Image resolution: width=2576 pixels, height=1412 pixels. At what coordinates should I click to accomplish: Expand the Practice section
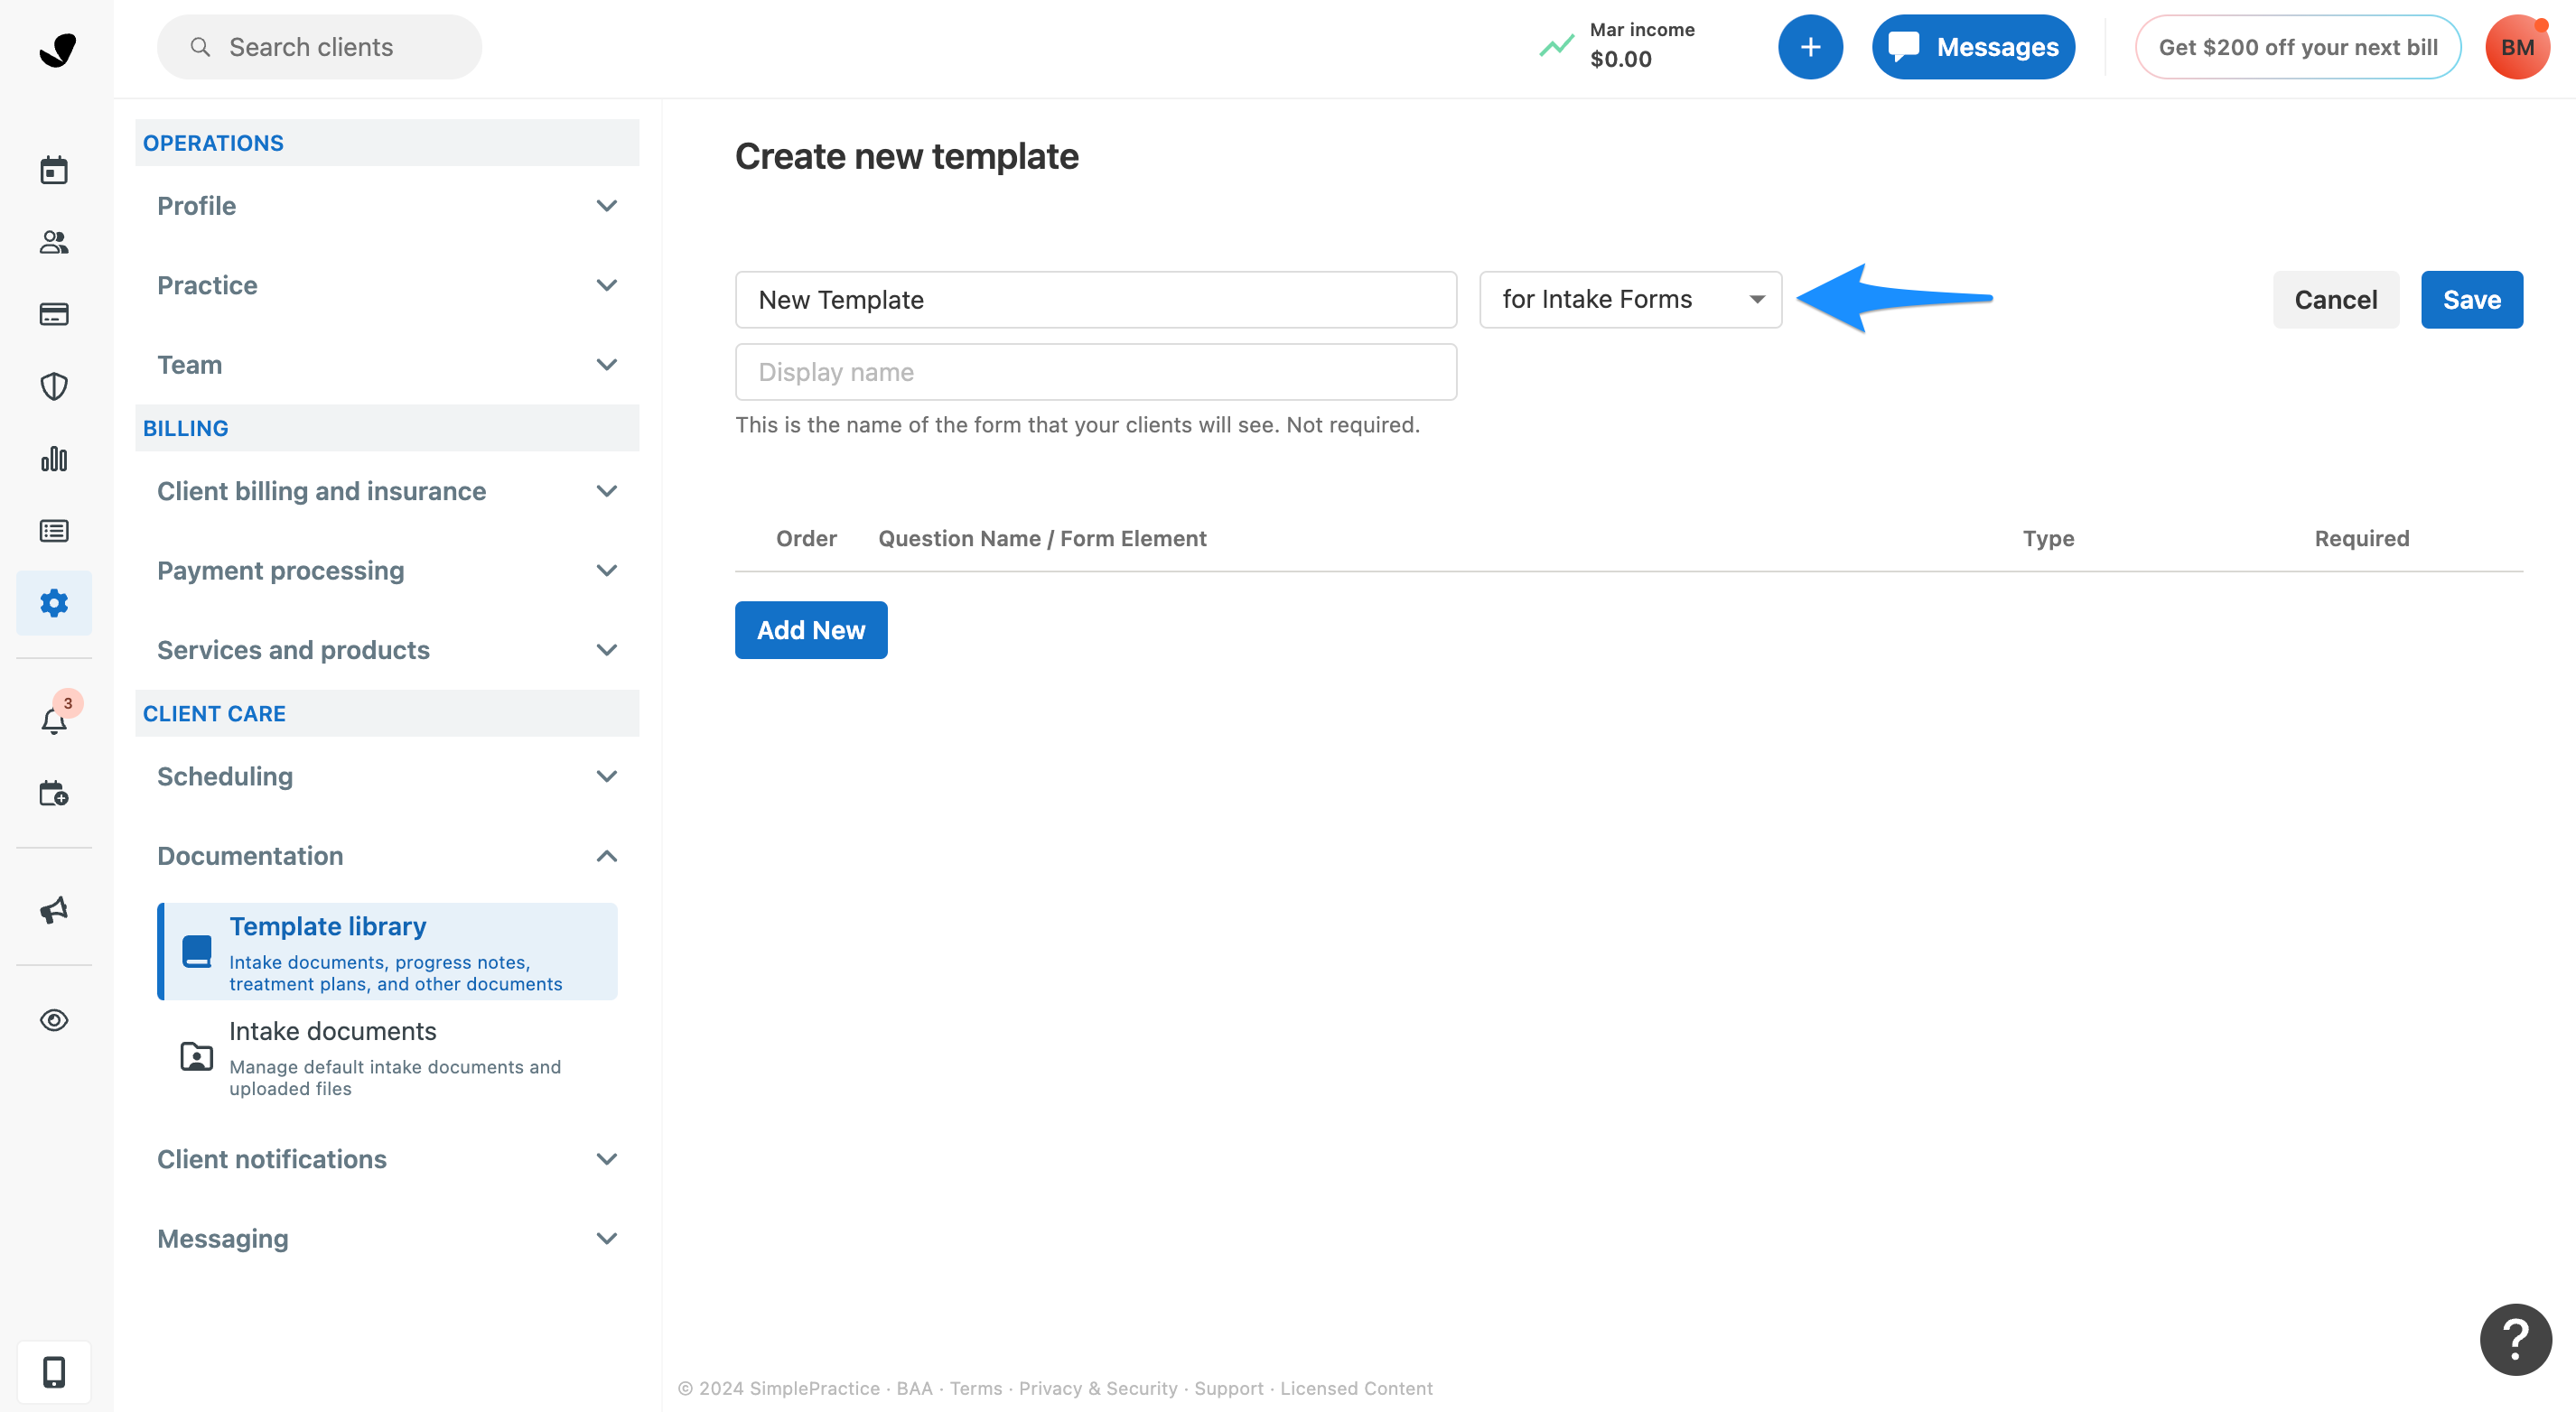point(387,284)
